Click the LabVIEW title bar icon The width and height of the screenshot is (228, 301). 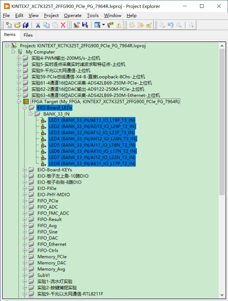(7, 6)
